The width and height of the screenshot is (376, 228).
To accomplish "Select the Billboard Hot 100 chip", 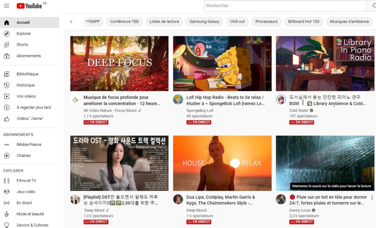I will click(x=304, y=22).
